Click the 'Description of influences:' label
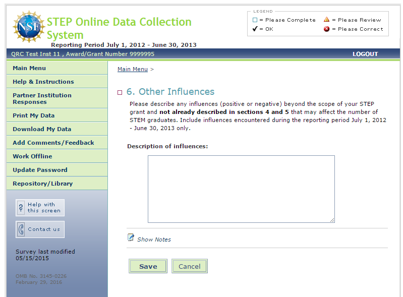This screenshot has height=297, width=403. coord(167,146)
